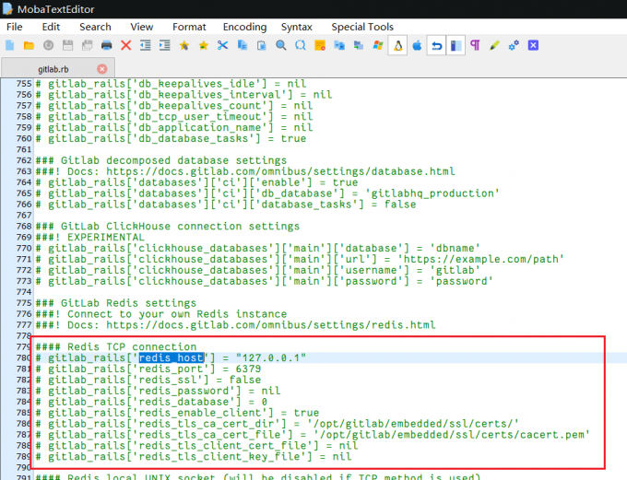The width and height of the screenshot is (627, 480).
Task: Click the redis_enable_client line
Action: 177,413
